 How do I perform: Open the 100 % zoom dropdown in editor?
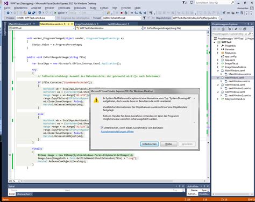tap(14, 181)
